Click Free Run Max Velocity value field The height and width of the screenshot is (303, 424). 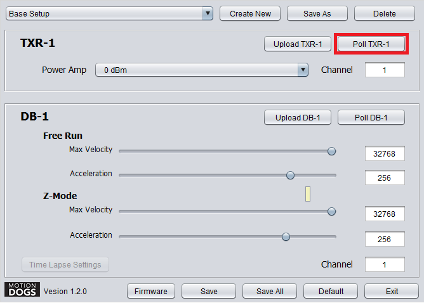385,153
